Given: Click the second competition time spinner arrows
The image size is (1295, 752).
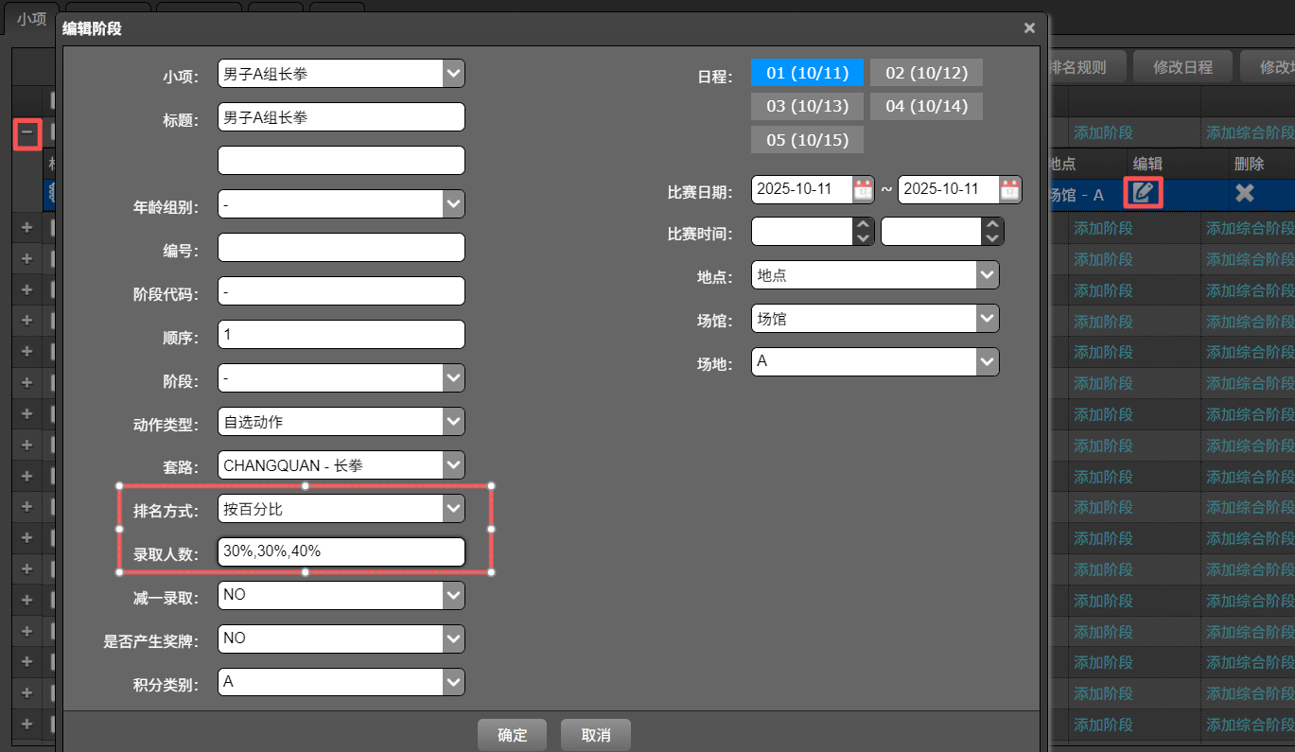Looking at the screenshot, I should tap(991, 232).
